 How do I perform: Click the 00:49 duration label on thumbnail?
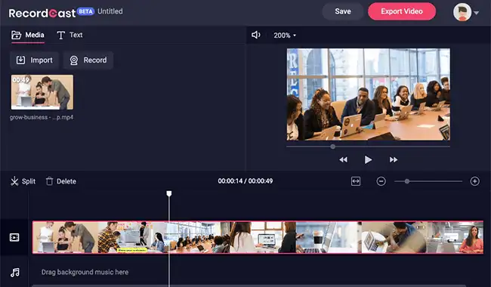pos(20,80)
